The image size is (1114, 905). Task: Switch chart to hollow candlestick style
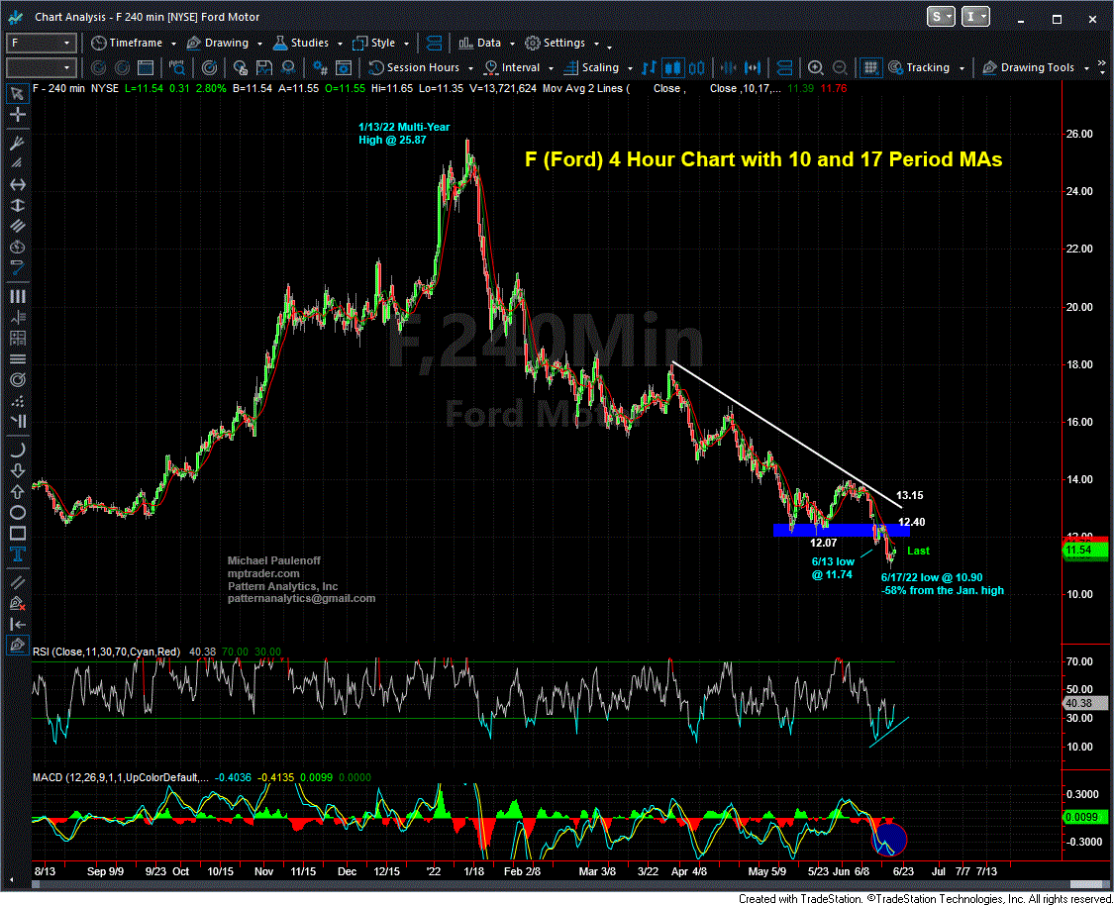click(x=697, y=67)
